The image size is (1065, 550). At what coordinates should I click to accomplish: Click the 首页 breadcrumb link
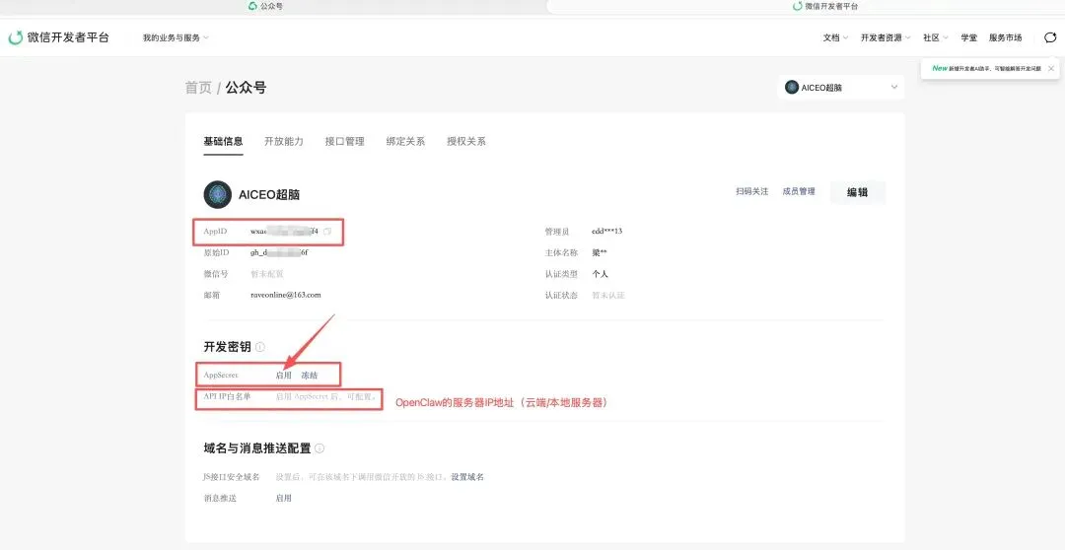click(198, 88)
